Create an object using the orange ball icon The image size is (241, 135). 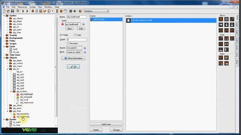click(61, 11)
